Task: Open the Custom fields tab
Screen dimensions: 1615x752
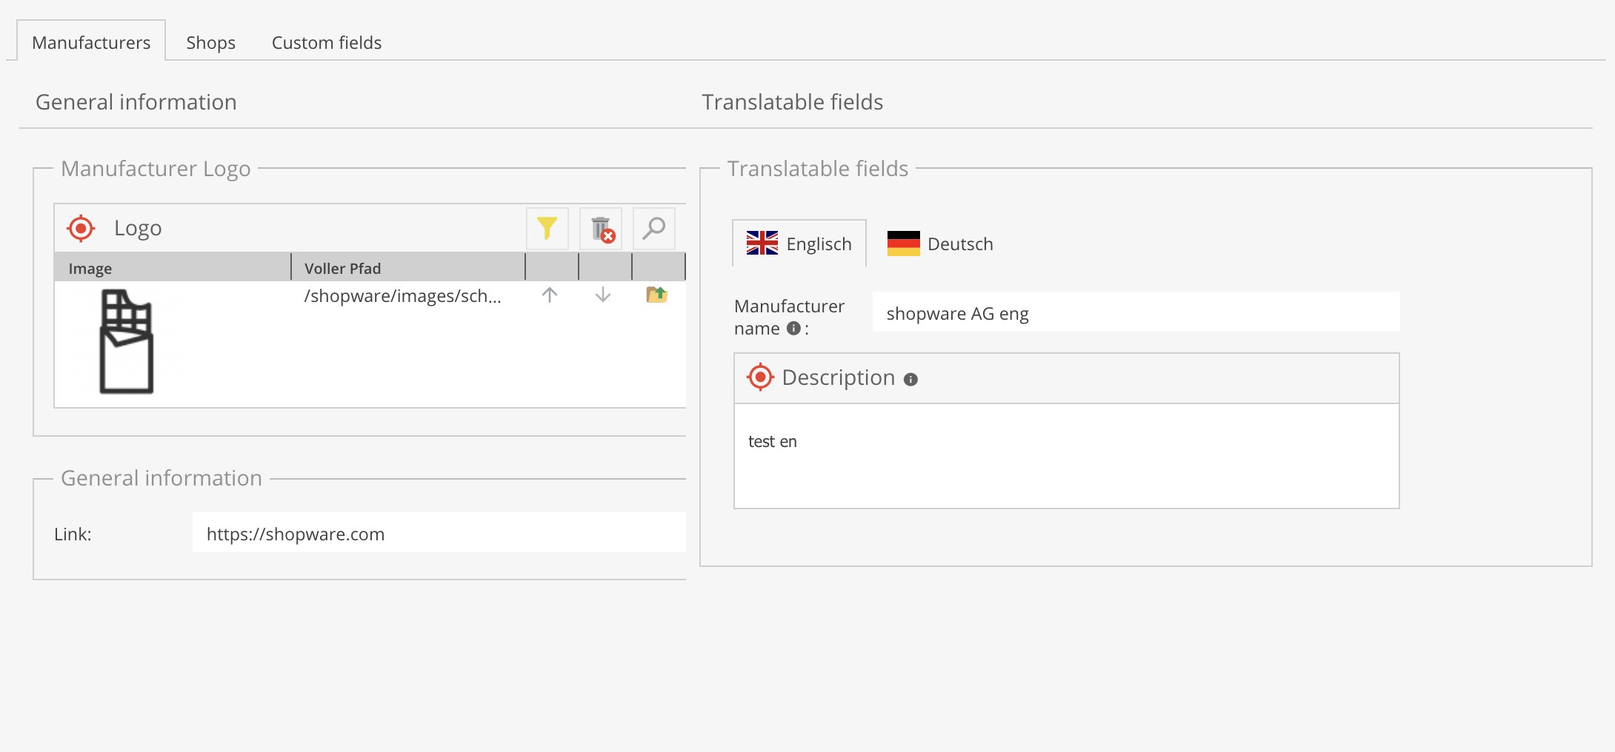Action: click(x=327, y=43)
